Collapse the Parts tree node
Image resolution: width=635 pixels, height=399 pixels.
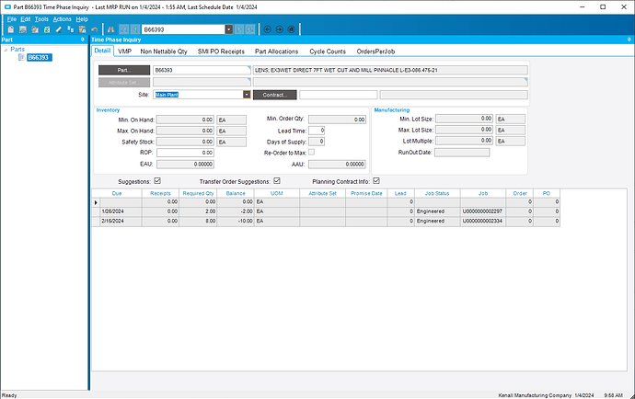(x=6, y=50)
